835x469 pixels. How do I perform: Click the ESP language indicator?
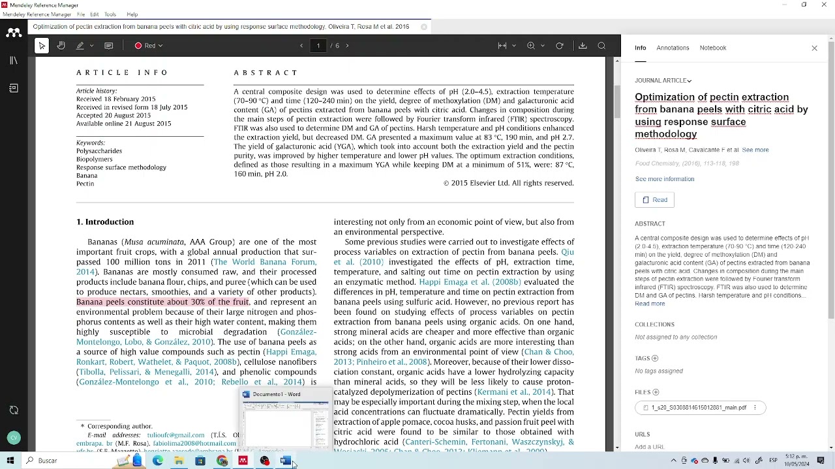click(773, 461)
